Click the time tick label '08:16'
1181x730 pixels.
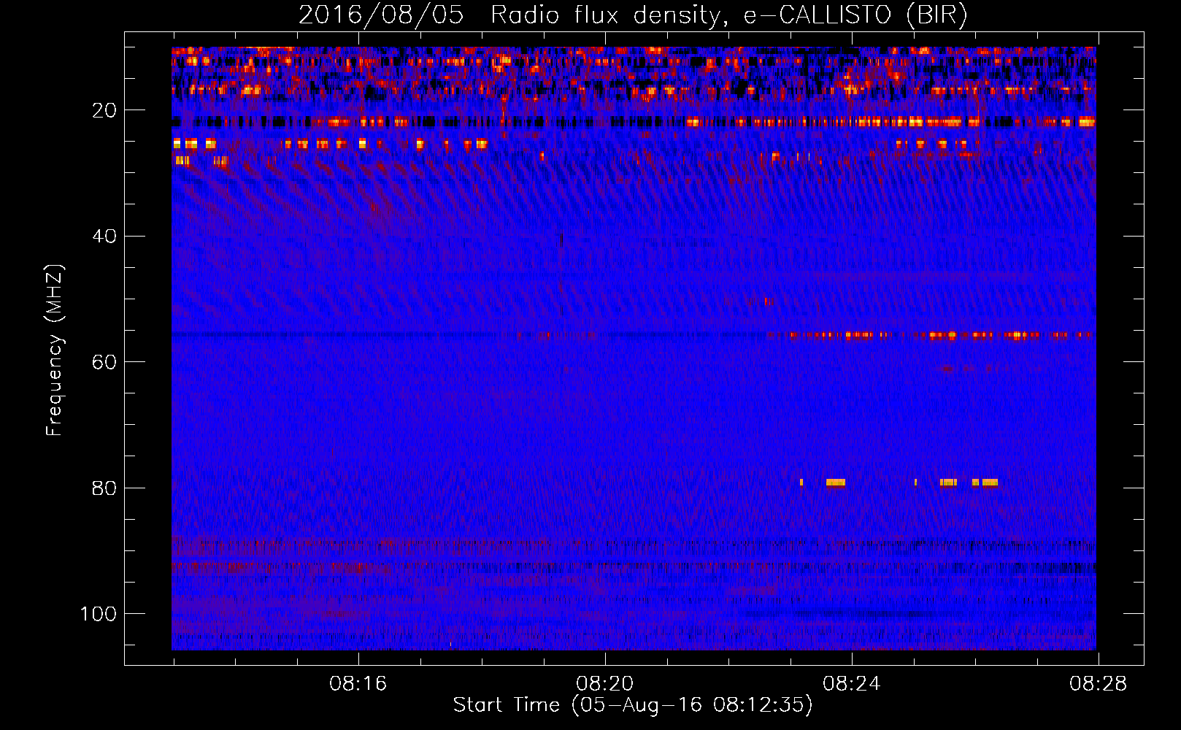[x=358, y=684]
